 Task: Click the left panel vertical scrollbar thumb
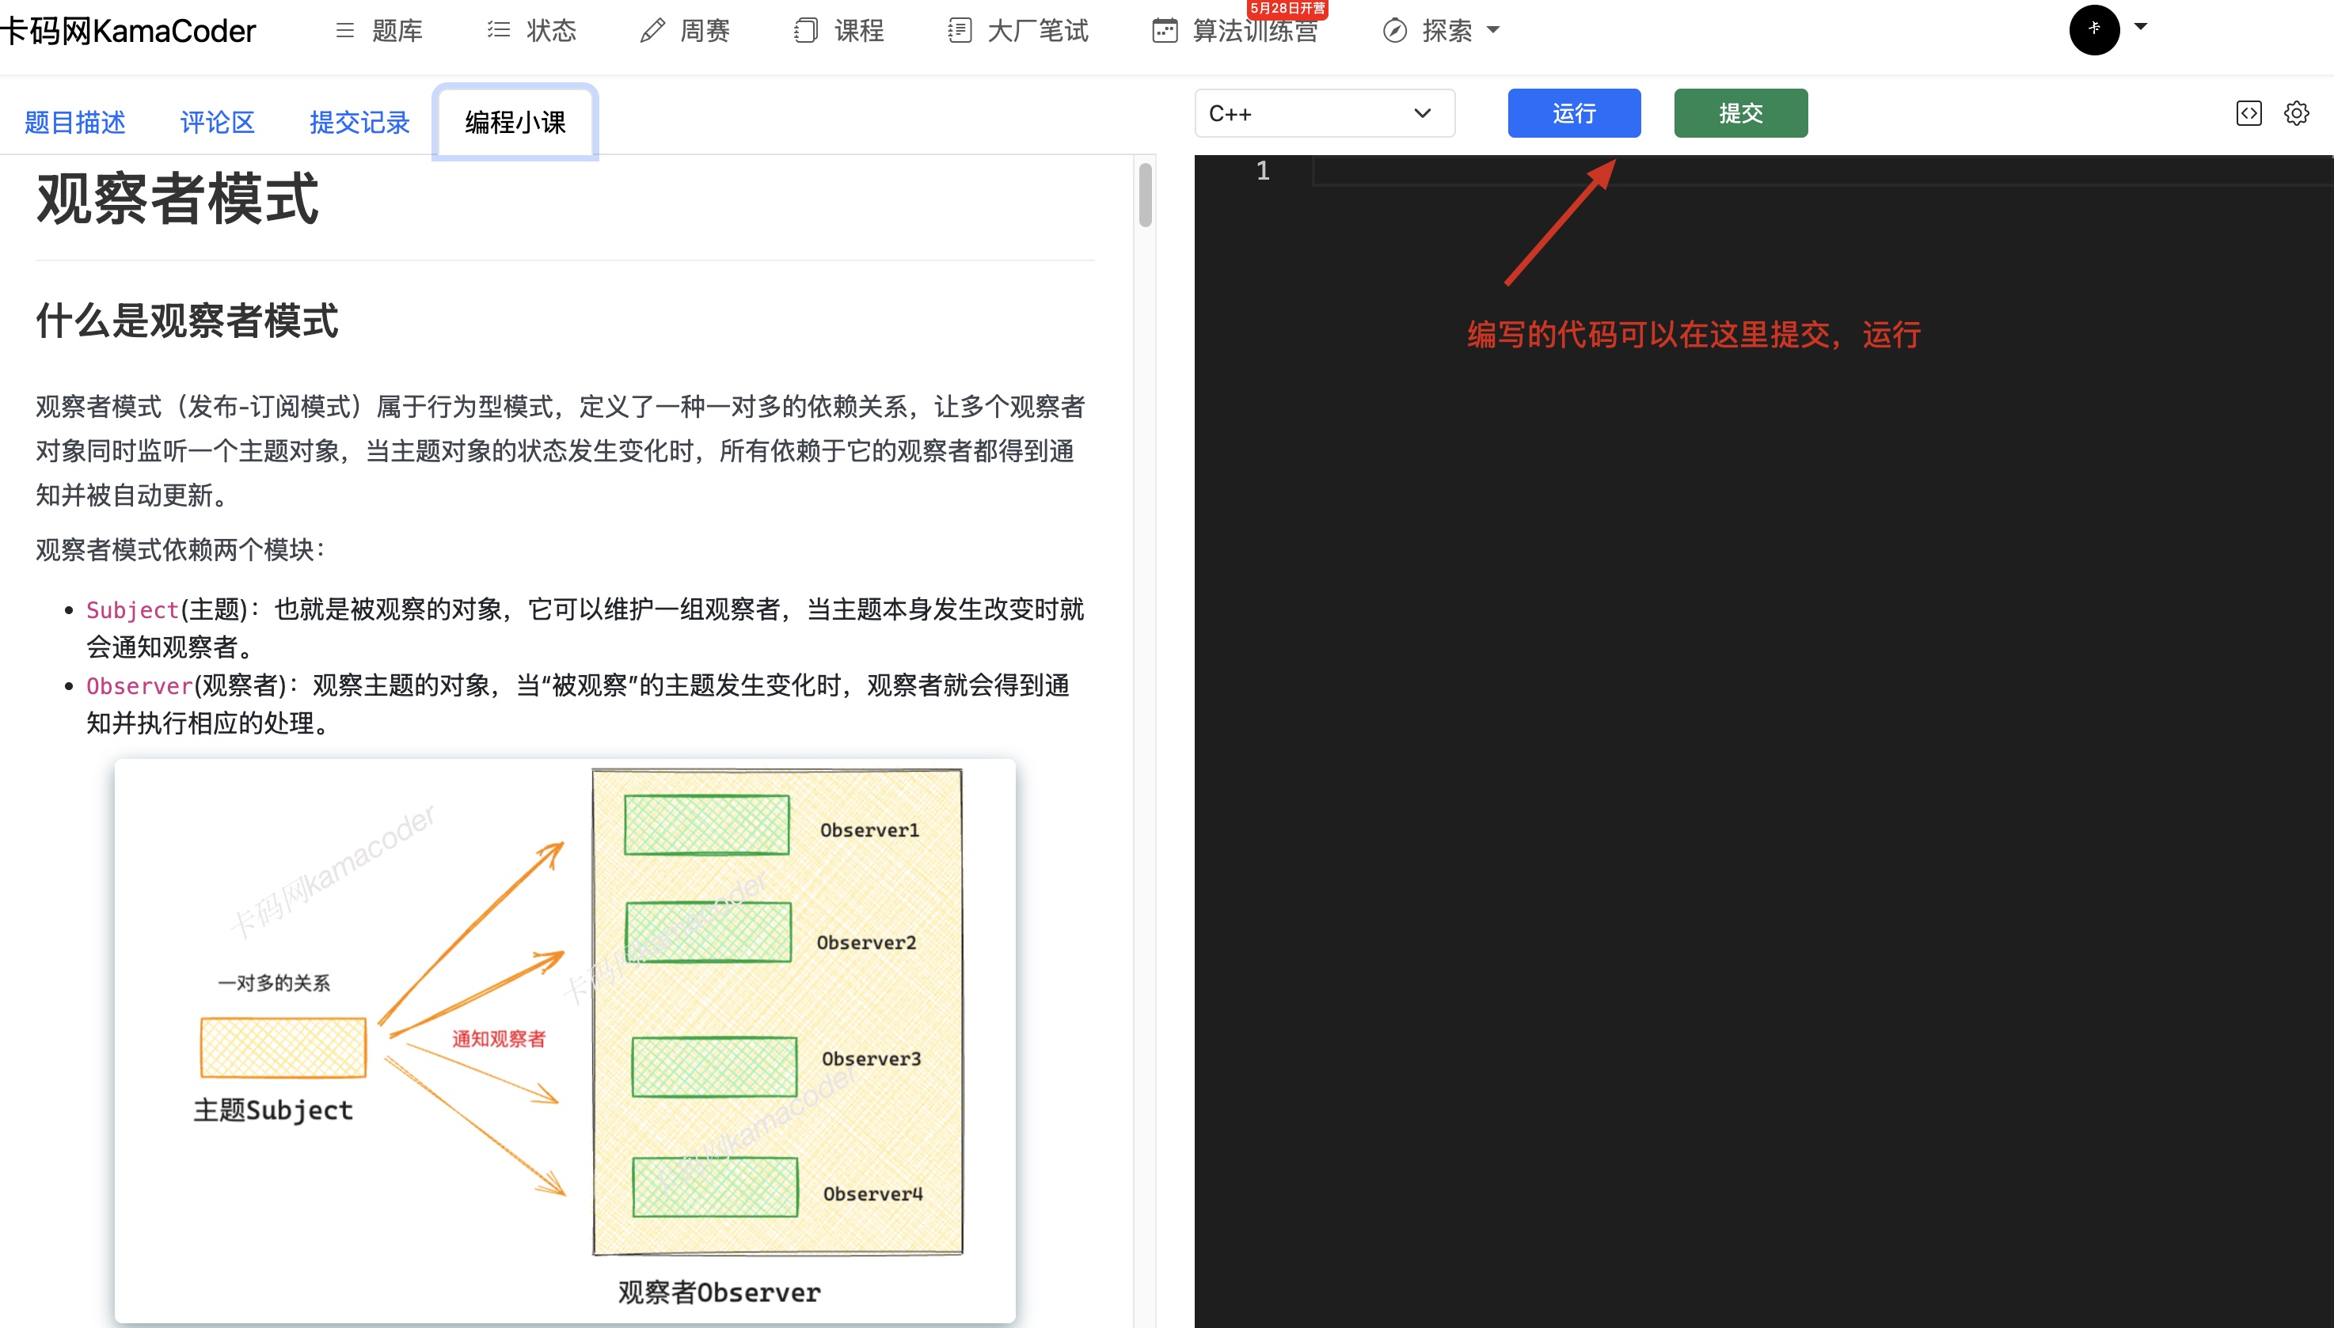coord(1145,194)
